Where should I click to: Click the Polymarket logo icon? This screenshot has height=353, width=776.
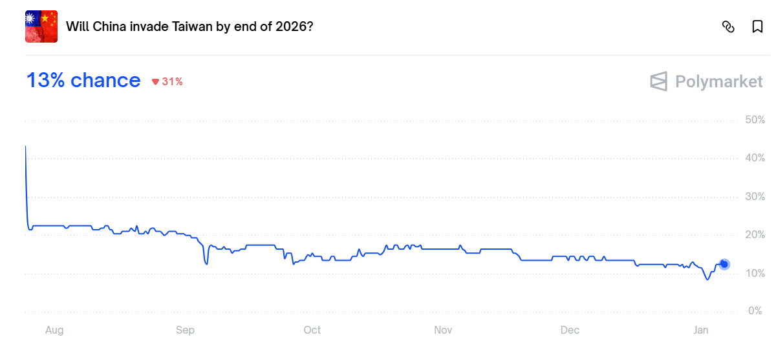tap(658, 81)
